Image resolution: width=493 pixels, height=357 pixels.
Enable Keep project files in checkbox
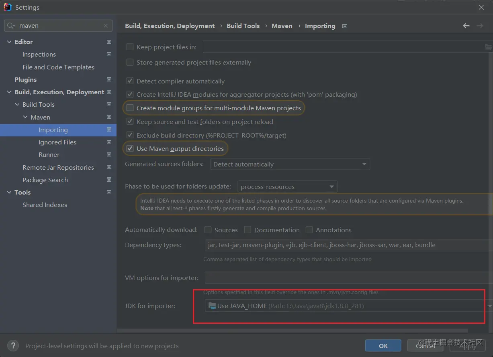[x=130, y=47]
